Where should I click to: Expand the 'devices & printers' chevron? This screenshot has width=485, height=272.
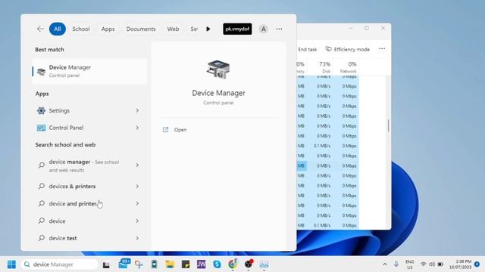tap(137, 187)
